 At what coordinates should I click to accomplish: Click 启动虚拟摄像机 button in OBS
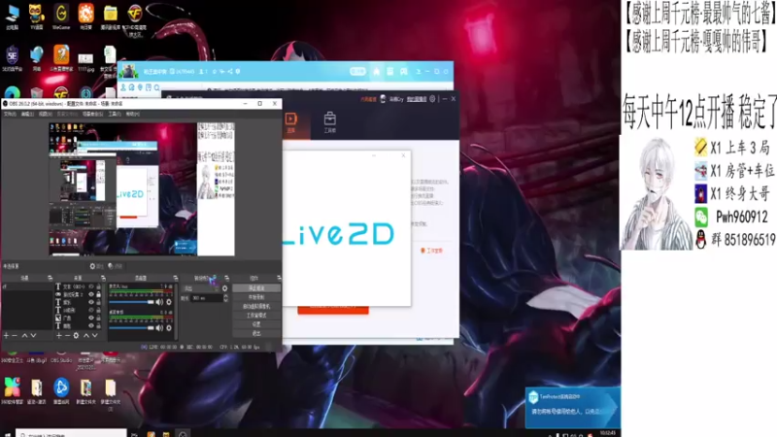256,306
